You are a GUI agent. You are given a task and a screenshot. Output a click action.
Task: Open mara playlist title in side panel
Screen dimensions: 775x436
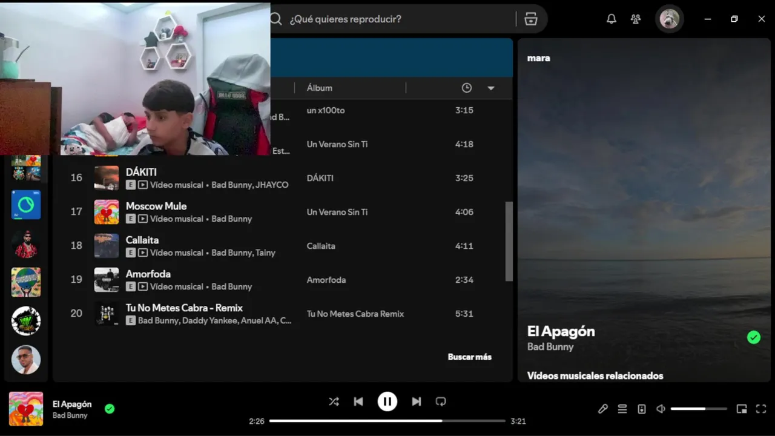(x=539, y=58)
